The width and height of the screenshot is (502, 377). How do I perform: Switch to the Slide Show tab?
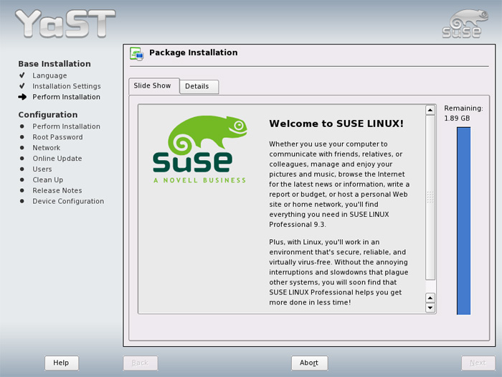[x=153, y=86]
